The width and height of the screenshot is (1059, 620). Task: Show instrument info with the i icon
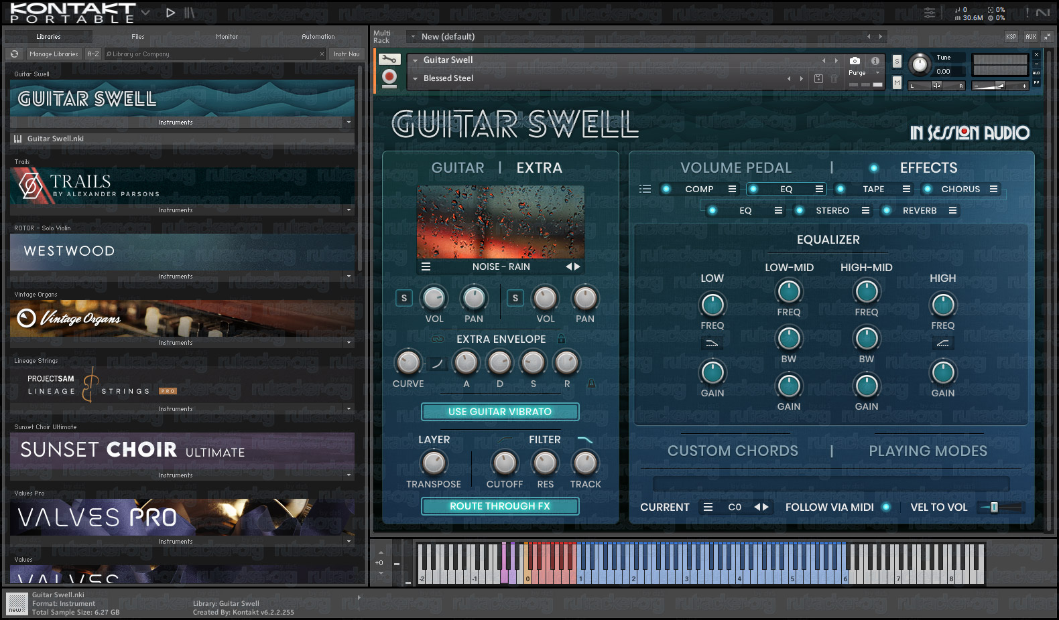[x=875, y=60]
